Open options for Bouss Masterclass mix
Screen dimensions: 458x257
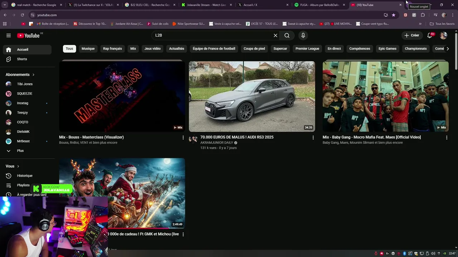(x=183, y=137)
